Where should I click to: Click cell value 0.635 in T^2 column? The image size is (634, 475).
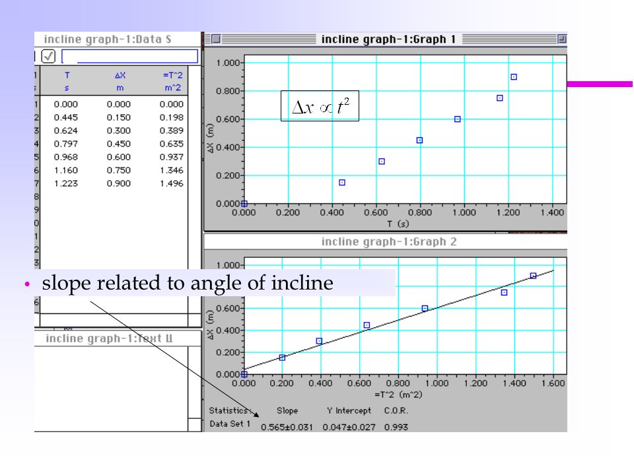click(x=172, y=144)
